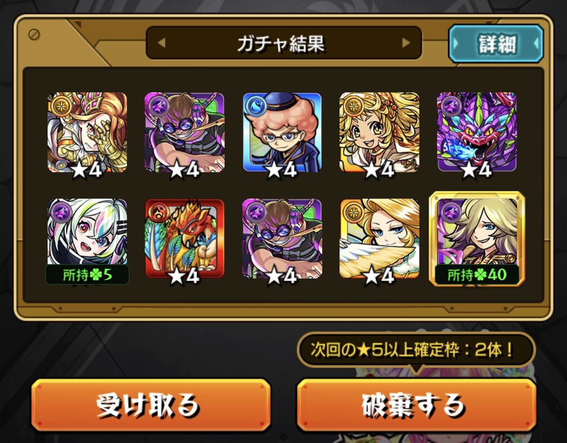Image resolution: width=567 pixels, height=443 pixels.
Task: Click right arrow beside ガチャ結果 title
Action: [406, 43]
